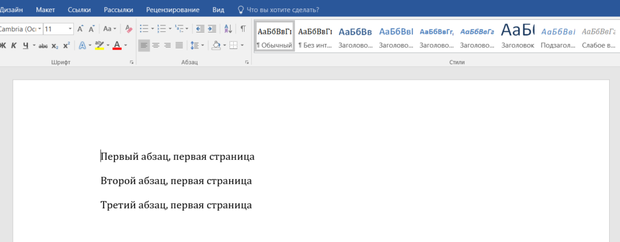This screenshot has width=620, height=242.
Task: Apply bullet list formatting
Action: click(x=144, y=29)
